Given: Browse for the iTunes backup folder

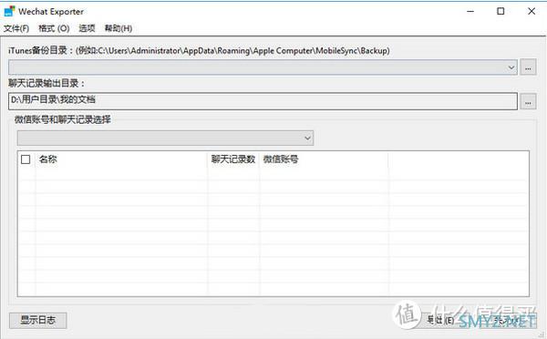Looking at the screenshot, I should tap(528, 67).
